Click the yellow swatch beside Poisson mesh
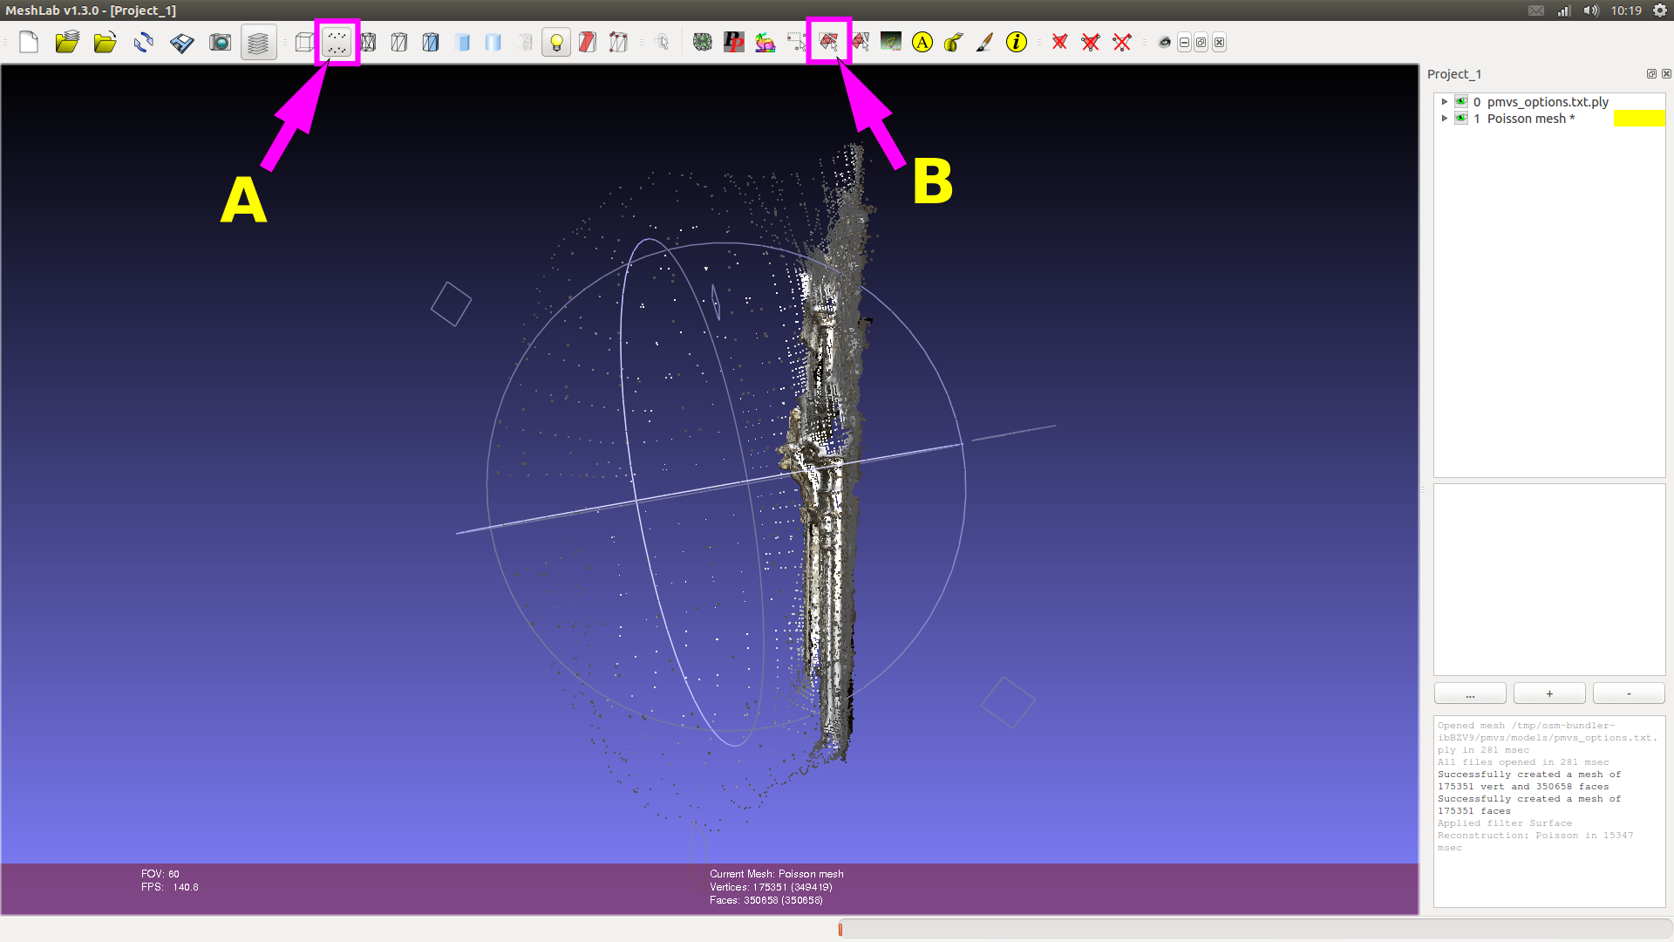 point(1639,119)
